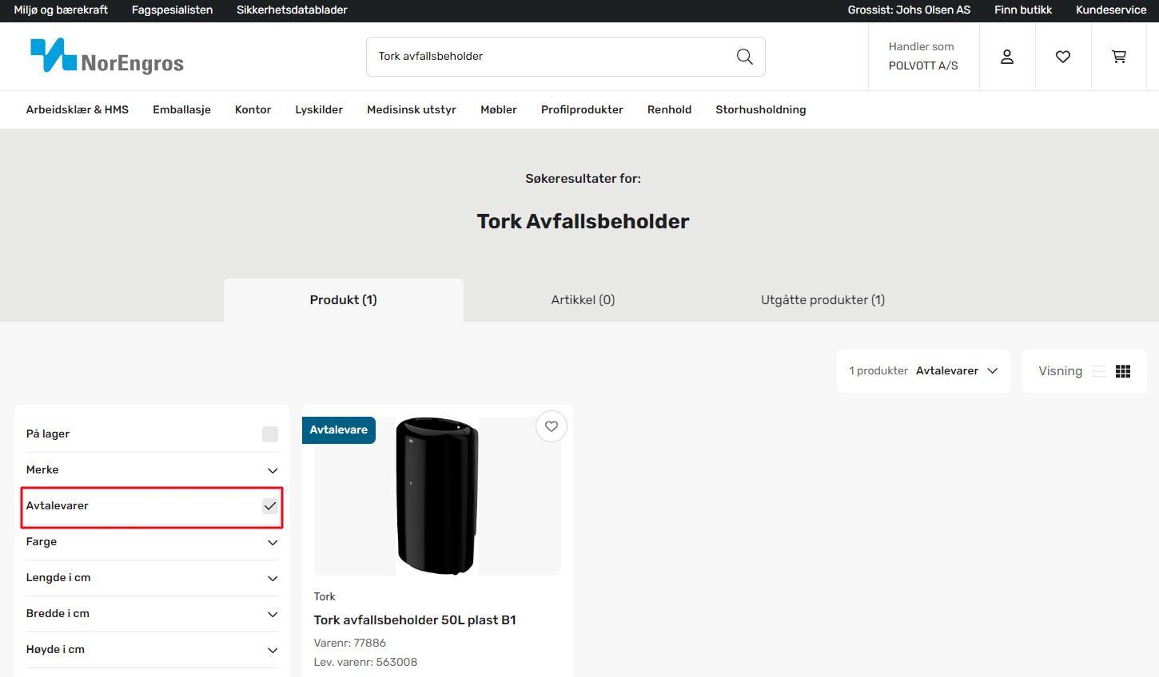The height and width of the screenshot is (677, 1159).
Task: Open the black Tork bin product image
Action: coord(437,495)
